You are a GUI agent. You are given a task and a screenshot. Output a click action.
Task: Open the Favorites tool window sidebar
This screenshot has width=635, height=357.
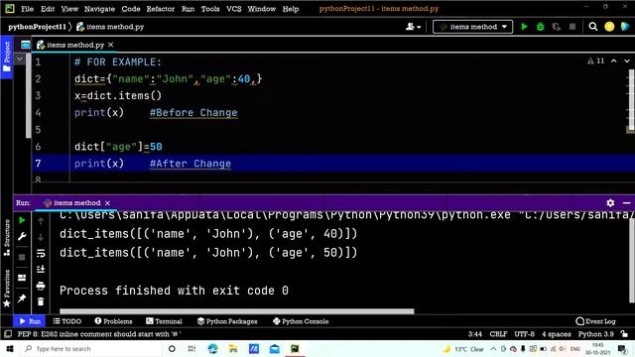point(7,289)
